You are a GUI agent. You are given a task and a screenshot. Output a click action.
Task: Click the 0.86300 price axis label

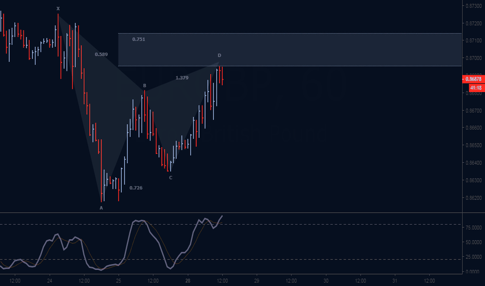(x=474, y=180)
